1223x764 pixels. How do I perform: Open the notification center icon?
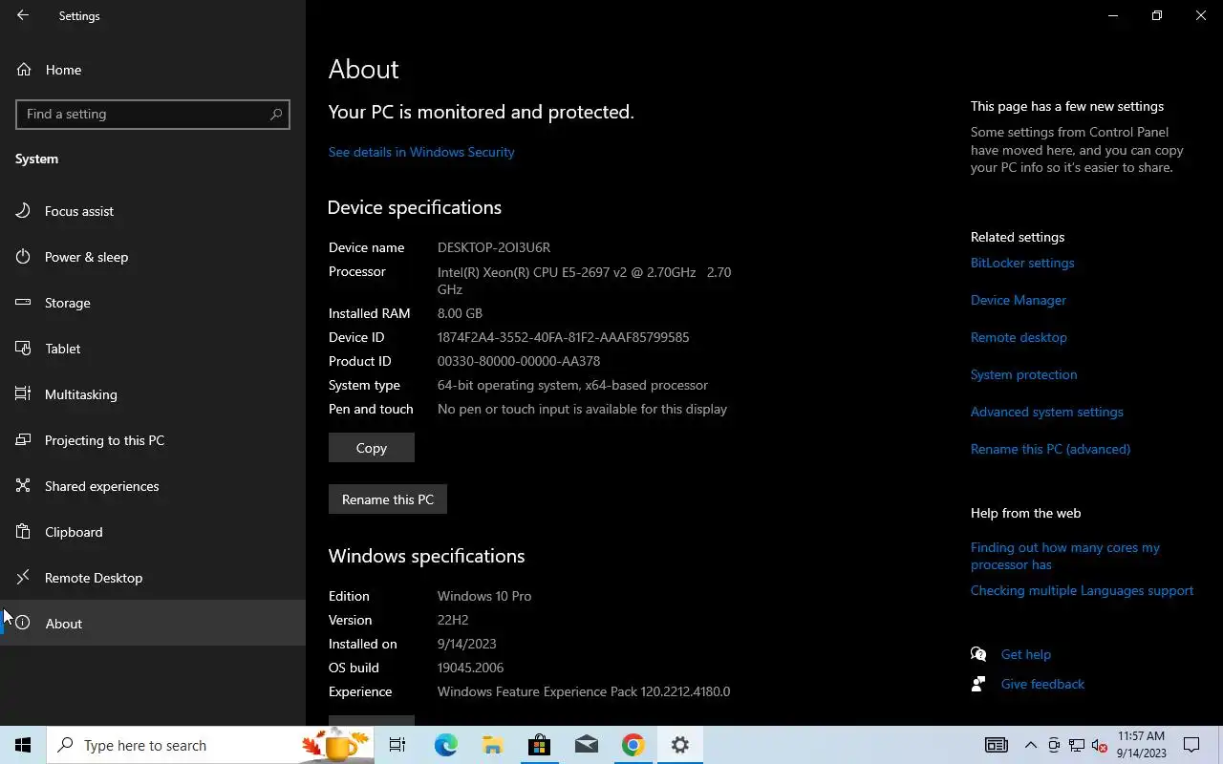point(1191,745)
